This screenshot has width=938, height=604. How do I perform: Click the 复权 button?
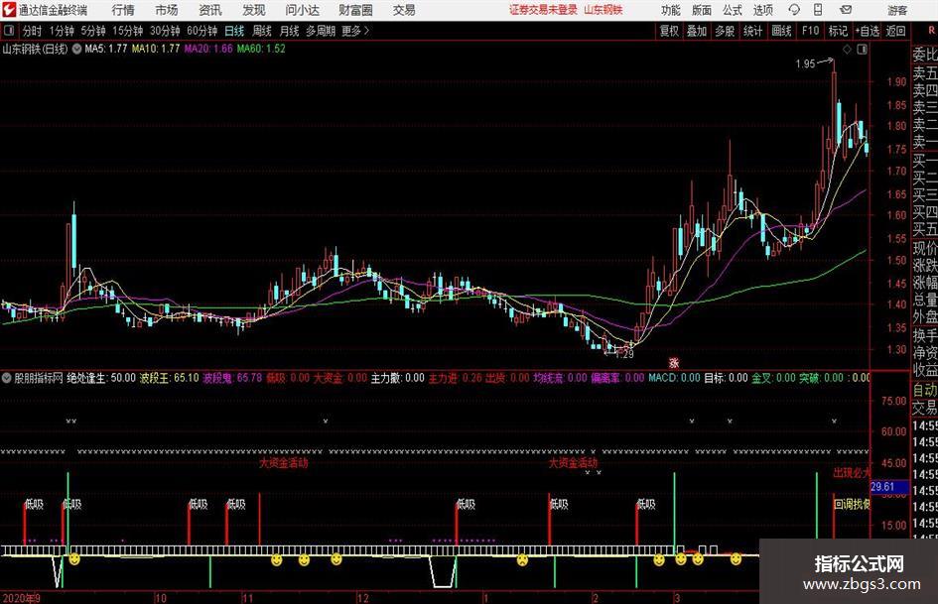click(x=669, y=31)
